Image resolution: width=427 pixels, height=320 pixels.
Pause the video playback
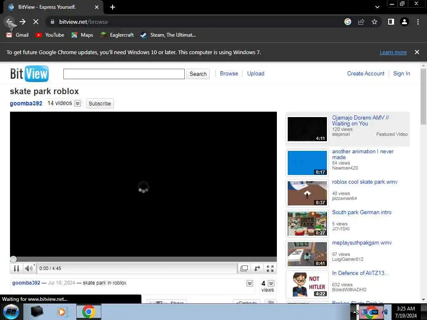pyautogui.click(x=16, y=268)
